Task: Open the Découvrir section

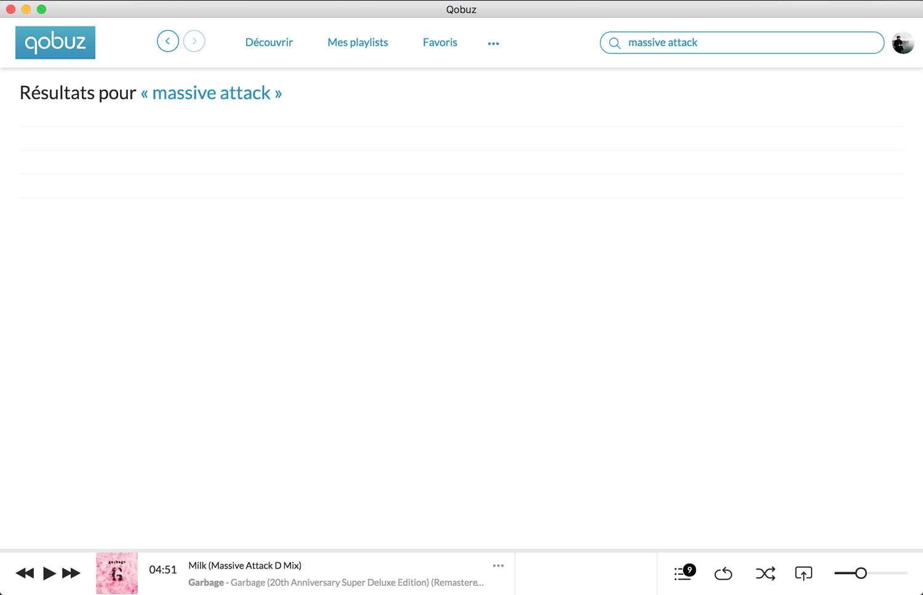Action: (269, 42)
